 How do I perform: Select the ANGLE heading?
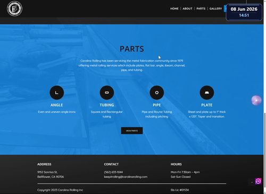57,105
